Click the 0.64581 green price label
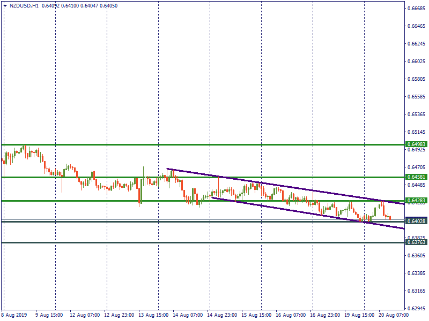Viewport: 429px width, 321px height. 416,177
